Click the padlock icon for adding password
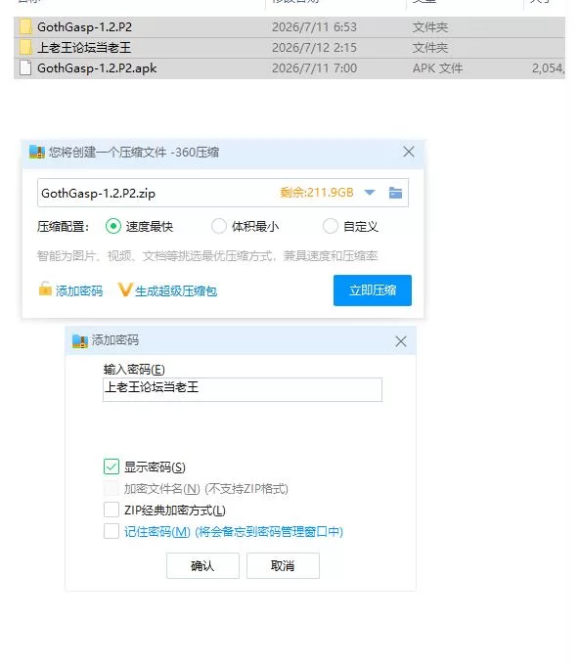 [45, 289]
